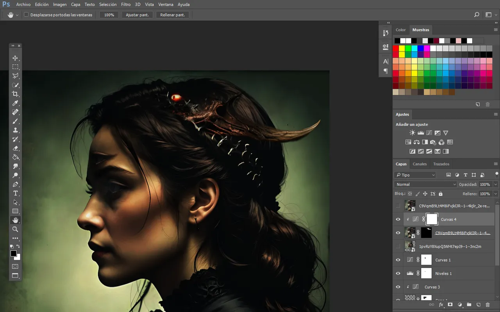Select the Move tool
This screenshot has height=312, width=500.
point(15,58)
